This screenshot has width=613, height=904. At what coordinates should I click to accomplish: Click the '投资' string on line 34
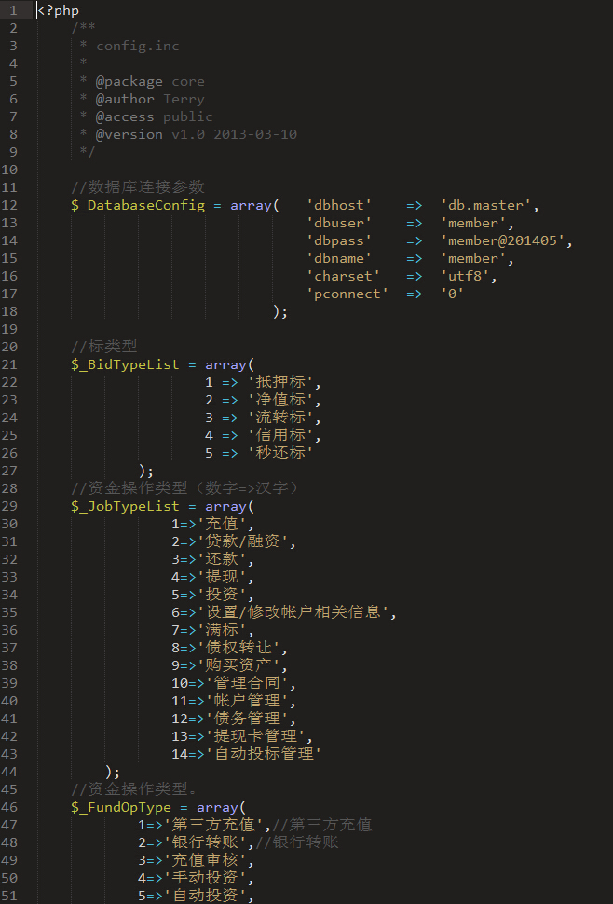pos(222,595)
